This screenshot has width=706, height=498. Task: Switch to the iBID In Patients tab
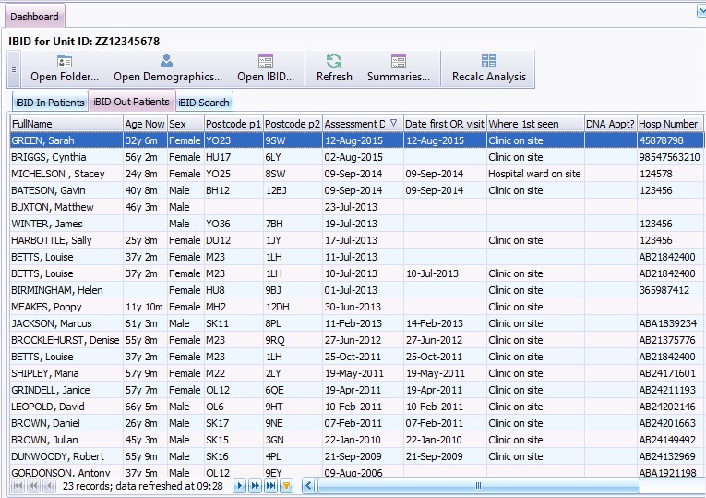pyautogui.click(x=49, y=103)
